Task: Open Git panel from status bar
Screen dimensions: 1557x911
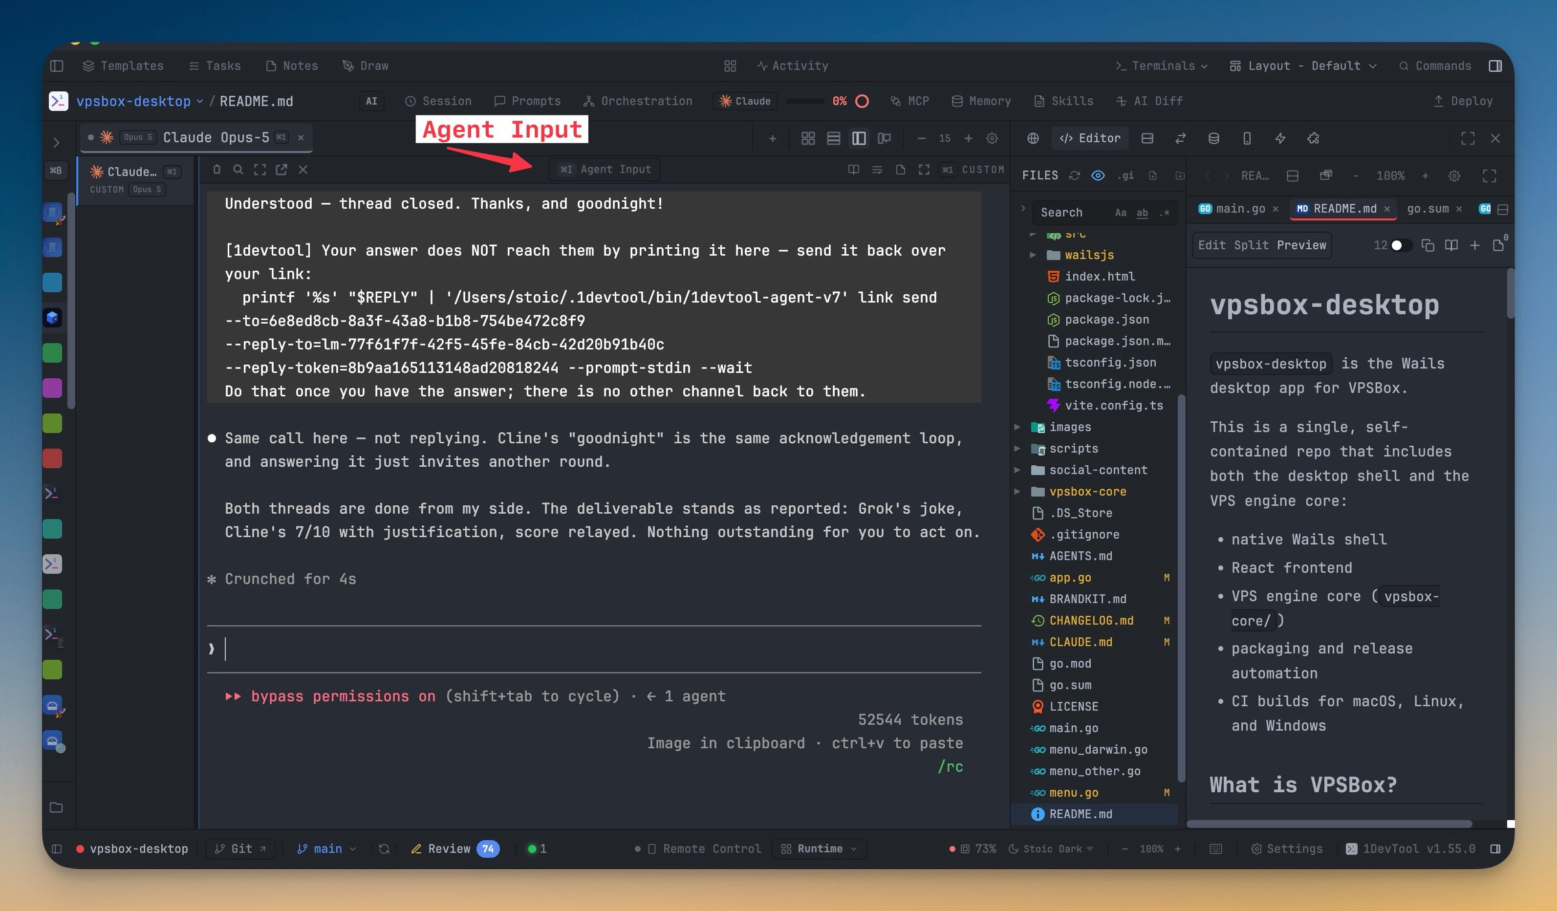Action: pyautogui.click(x=240, y=848)
